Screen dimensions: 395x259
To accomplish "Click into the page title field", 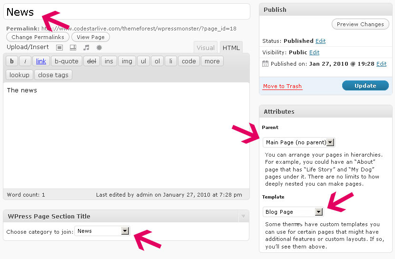I will tap(143, 12).
